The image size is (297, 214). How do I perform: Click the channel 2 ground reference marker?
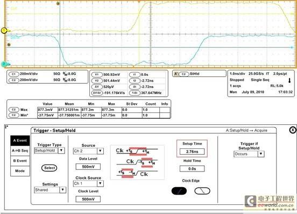[4, 65]
